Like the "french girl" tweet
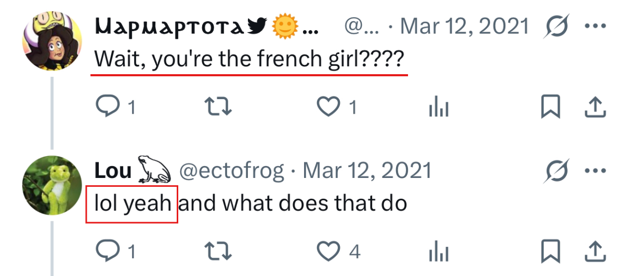632x276 pixels. click(x=328, y=107)
